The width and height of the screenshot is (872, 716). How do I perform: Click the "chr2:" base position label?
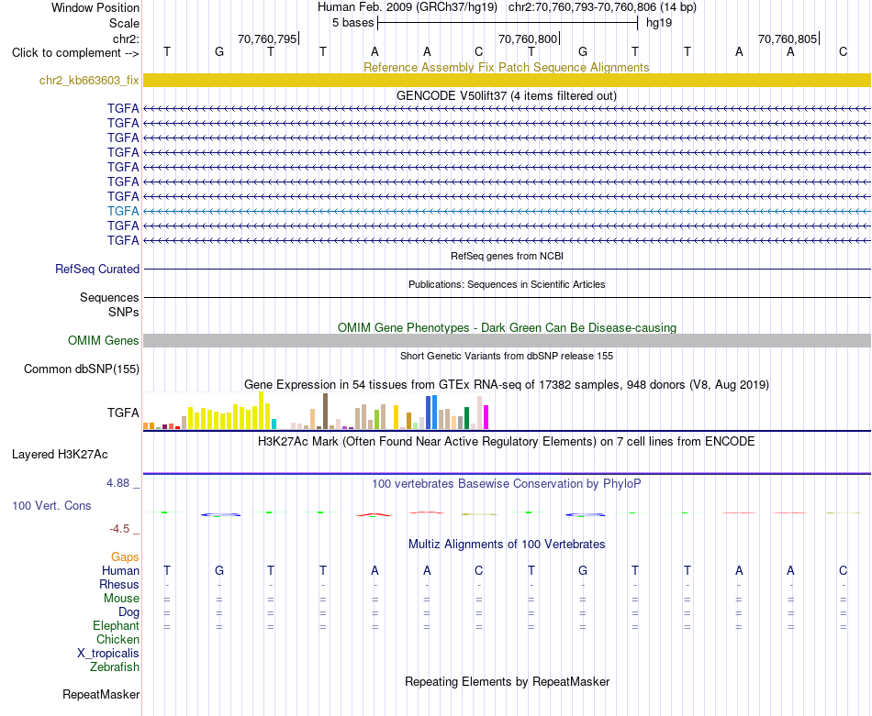pos(127,39)
